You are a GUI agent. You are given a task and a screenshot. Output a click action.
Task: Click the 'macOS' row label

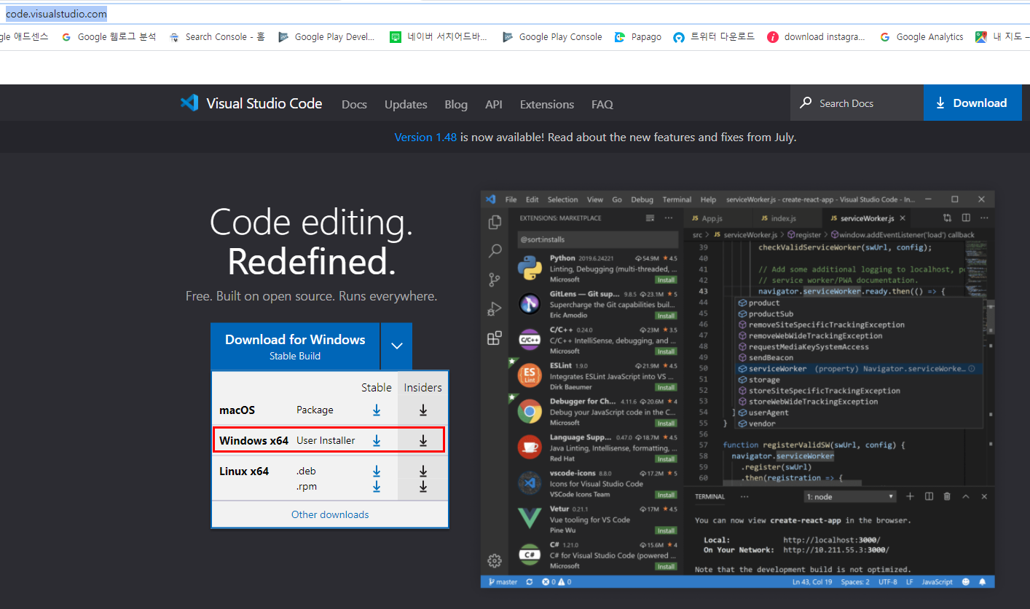click(237, 410)
